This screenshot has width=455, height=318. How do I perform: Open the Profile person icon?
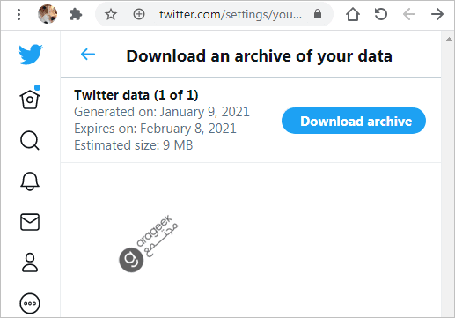point(30,263)
